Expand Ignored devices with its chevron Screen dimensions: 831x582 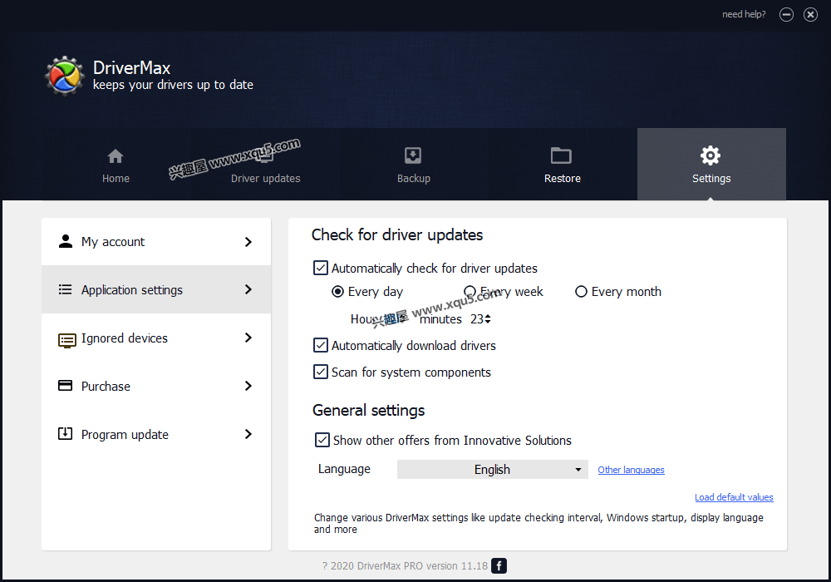[x=248, y=338]
